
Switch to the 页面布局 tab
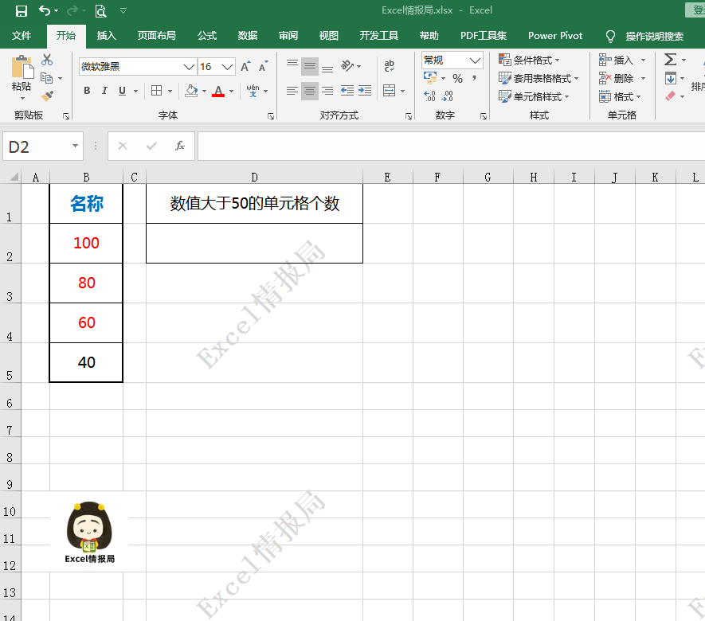156,36
